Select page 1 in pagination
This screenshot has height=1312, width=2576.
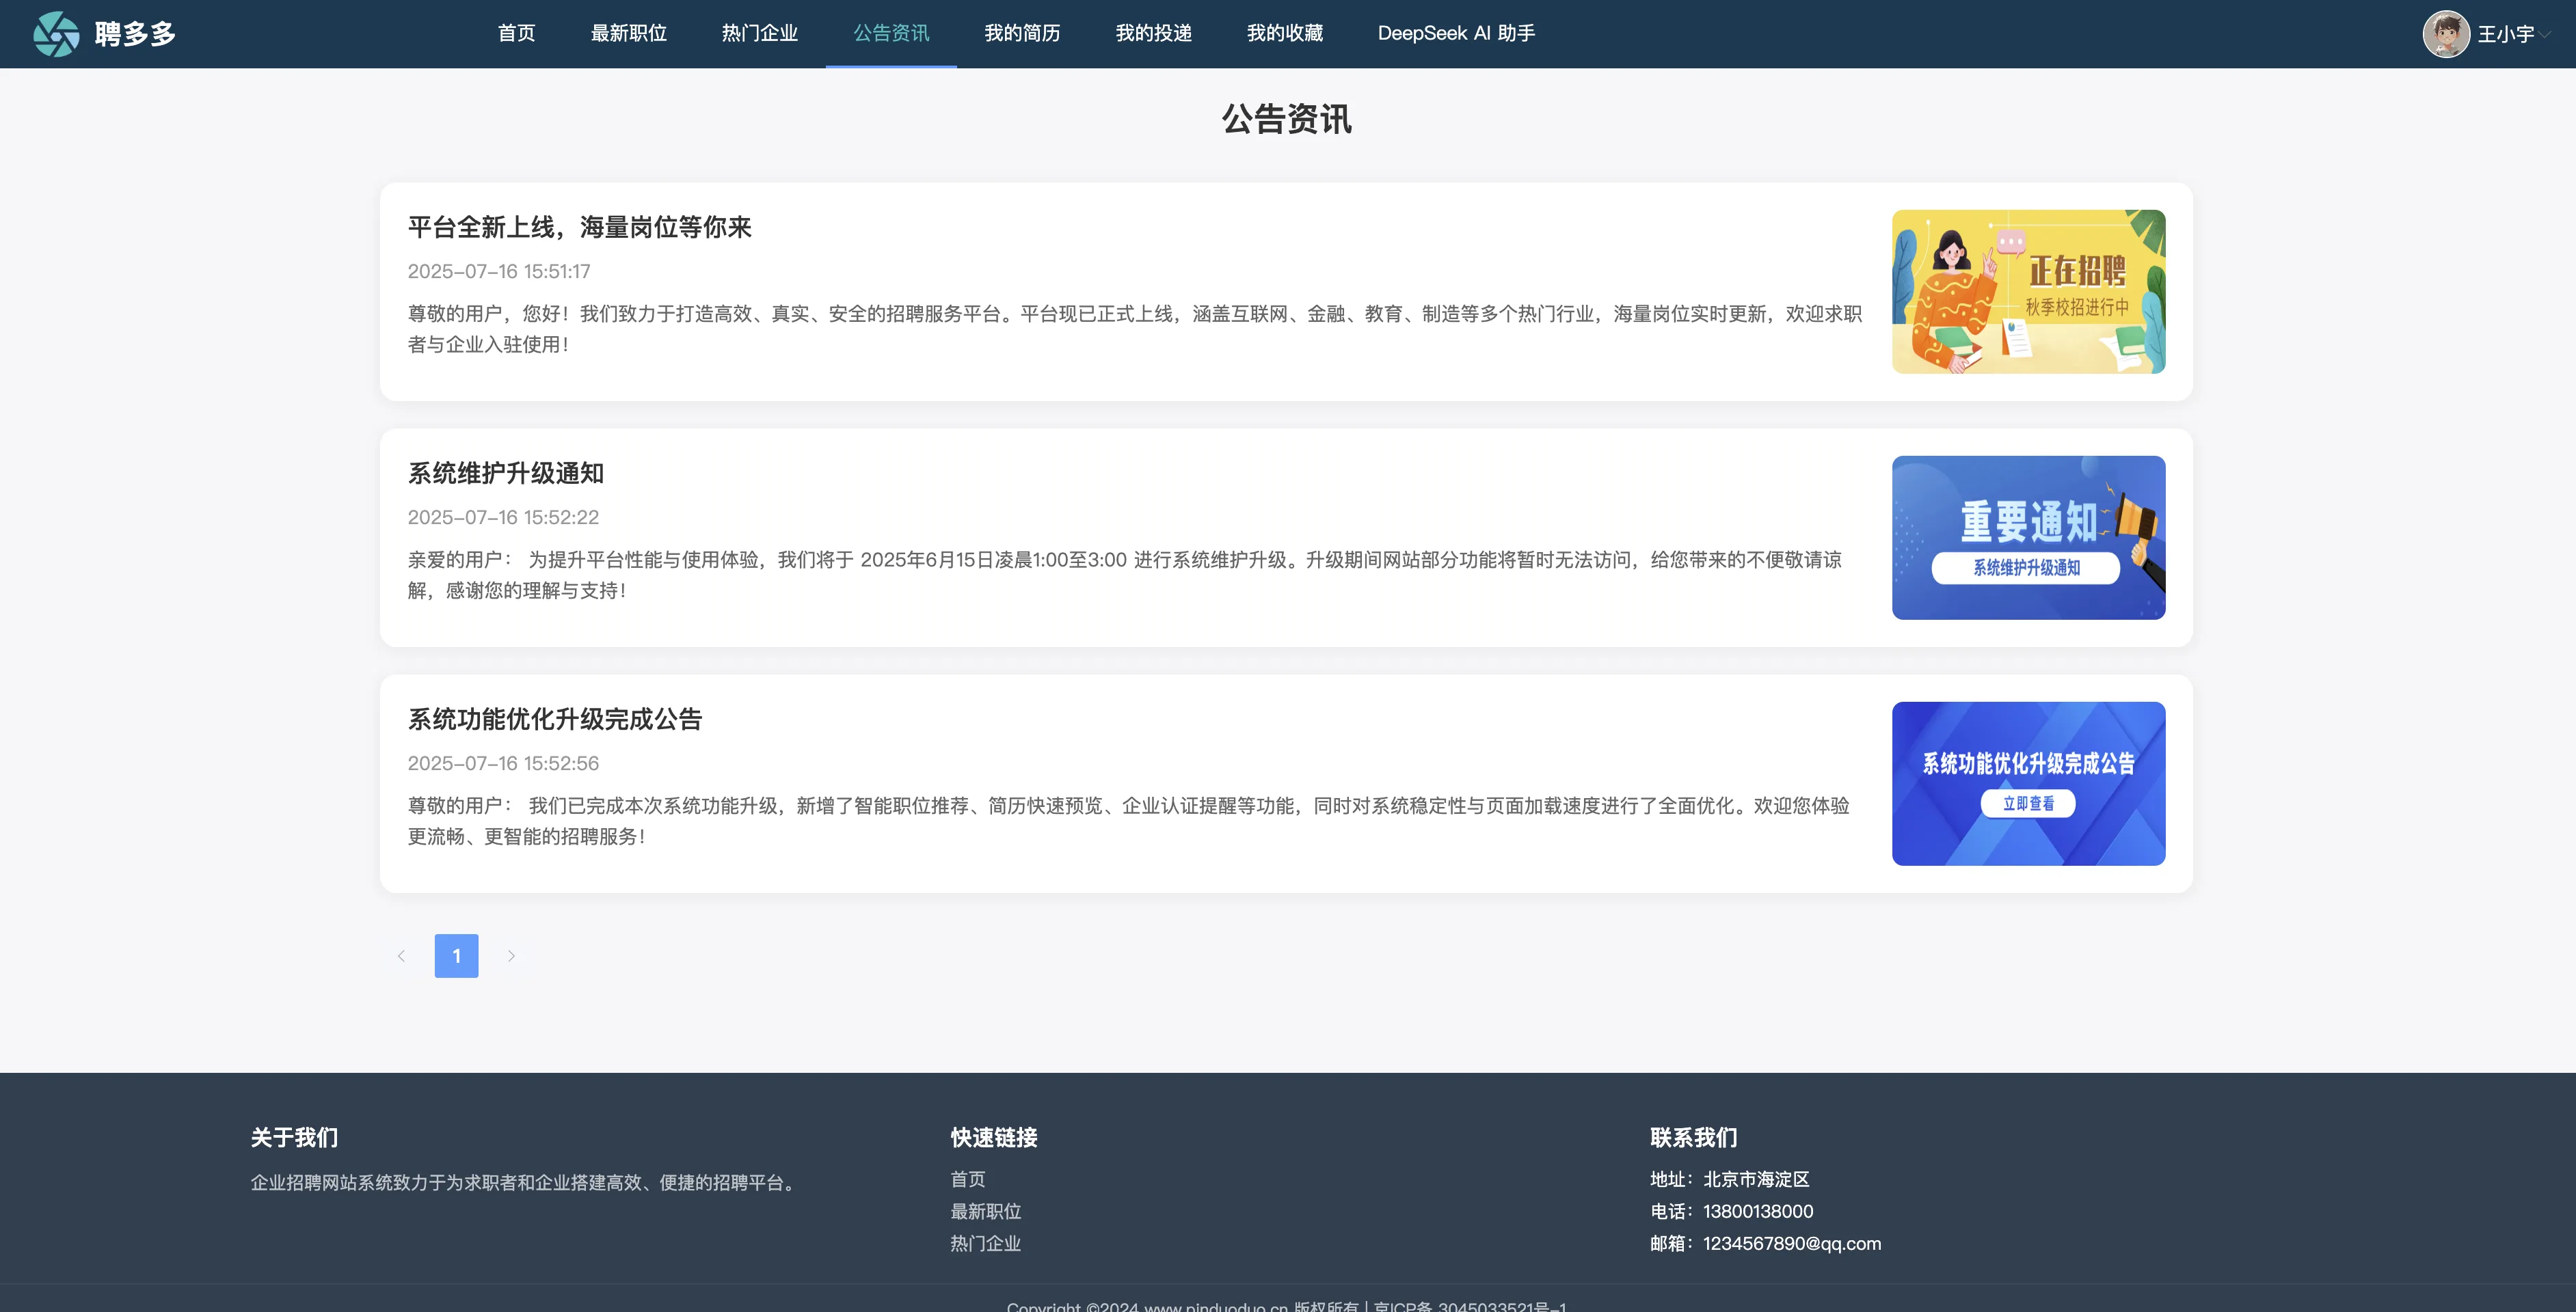(456, 956)
